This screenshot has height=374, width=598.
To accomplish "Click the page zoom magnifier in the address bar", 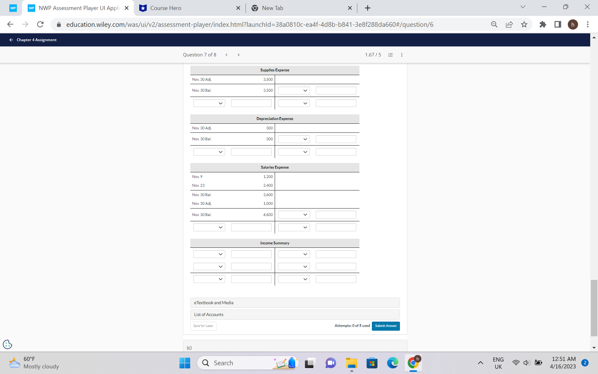I will coord(494,24).
